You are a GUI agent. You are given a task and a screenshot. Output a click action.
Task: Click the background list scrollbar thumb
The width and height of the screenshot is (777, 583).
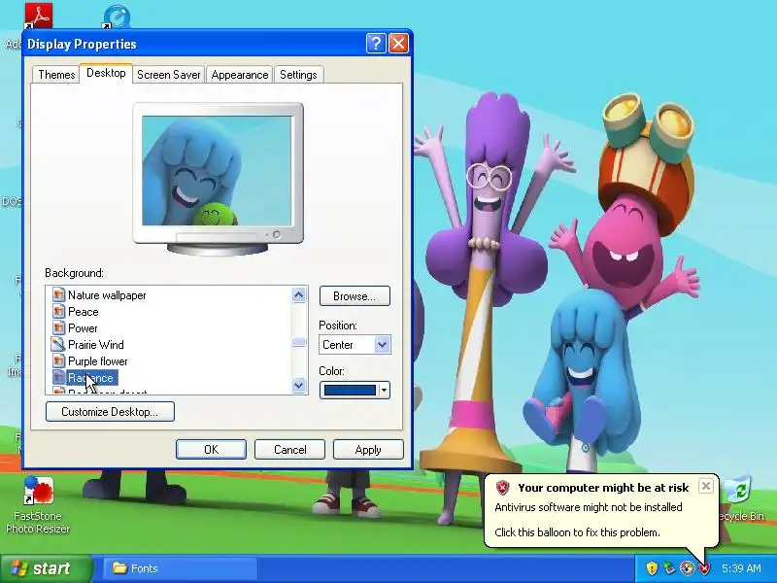pos(299,342)
